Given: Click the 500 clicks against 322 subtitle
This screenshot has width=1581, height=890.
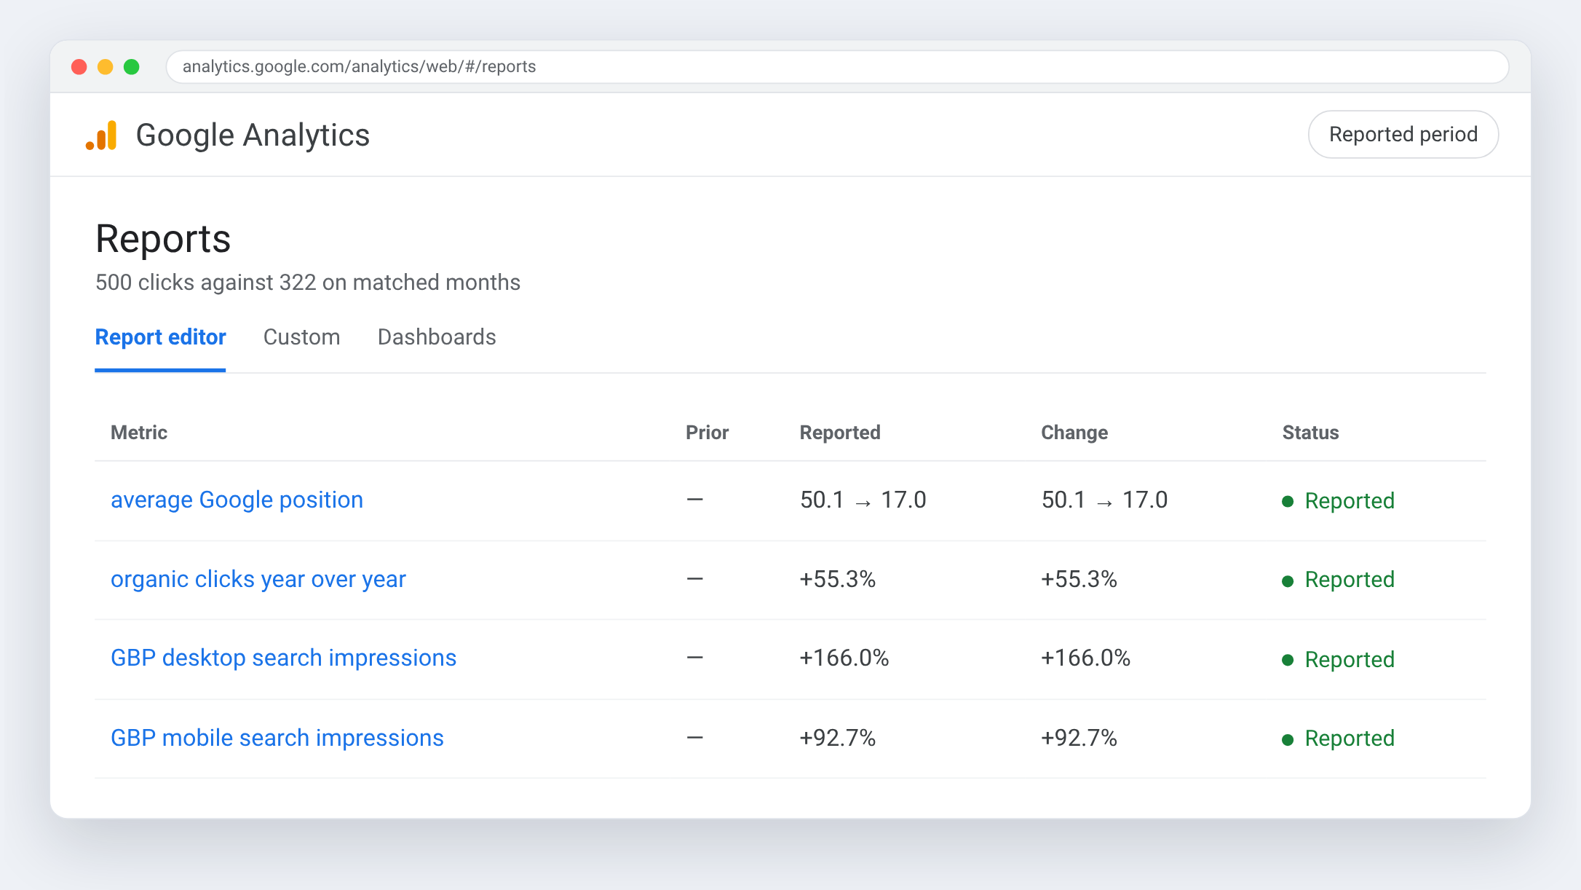Looking at the screenshot, I should (308, 283).
